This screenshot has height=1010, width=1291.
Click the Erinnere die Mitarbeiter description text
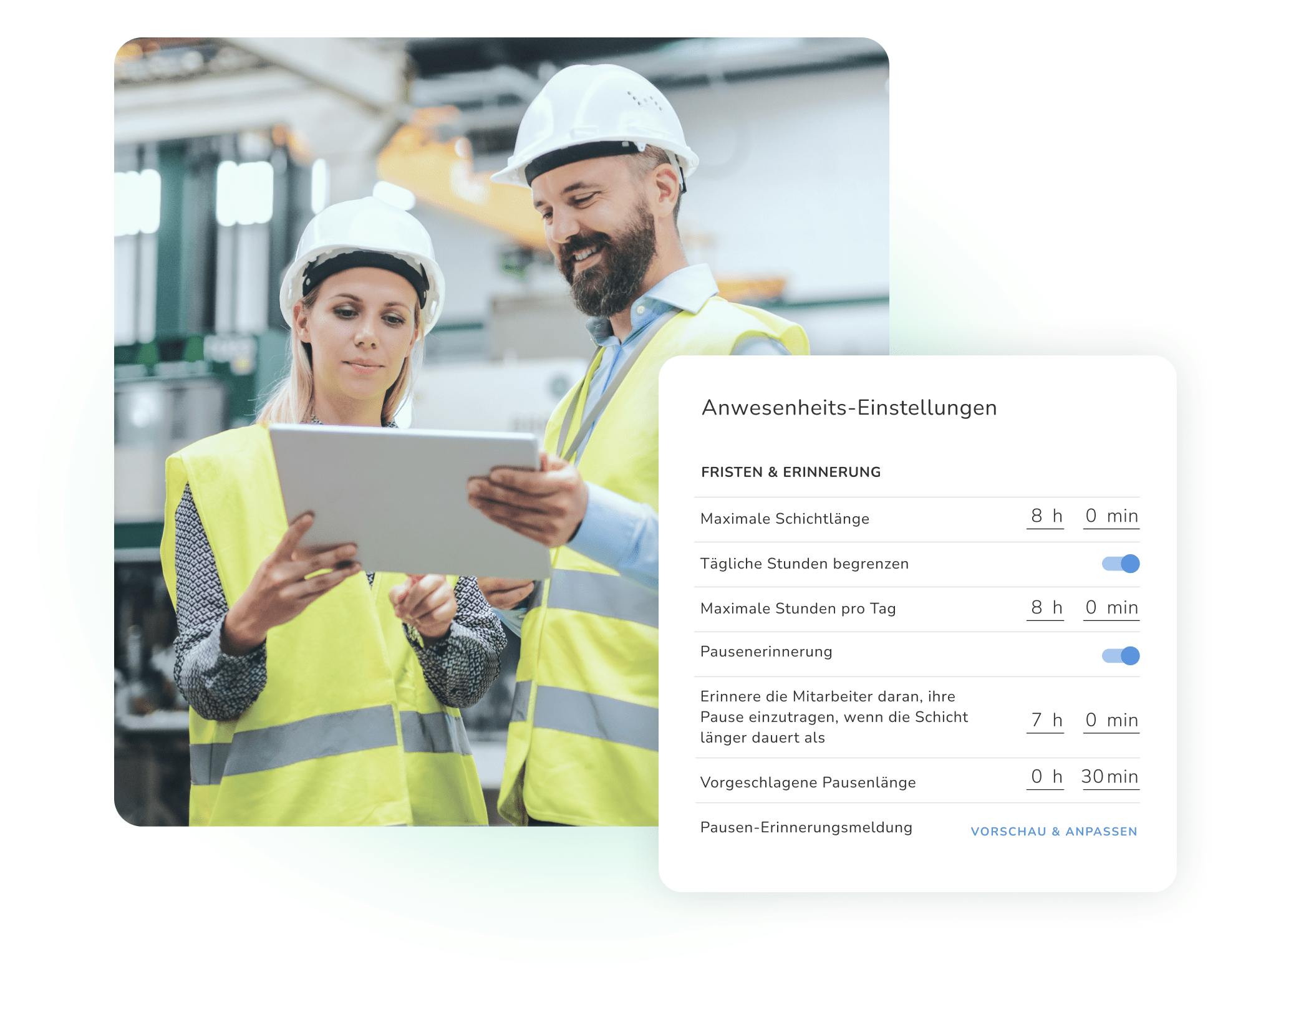833,717
